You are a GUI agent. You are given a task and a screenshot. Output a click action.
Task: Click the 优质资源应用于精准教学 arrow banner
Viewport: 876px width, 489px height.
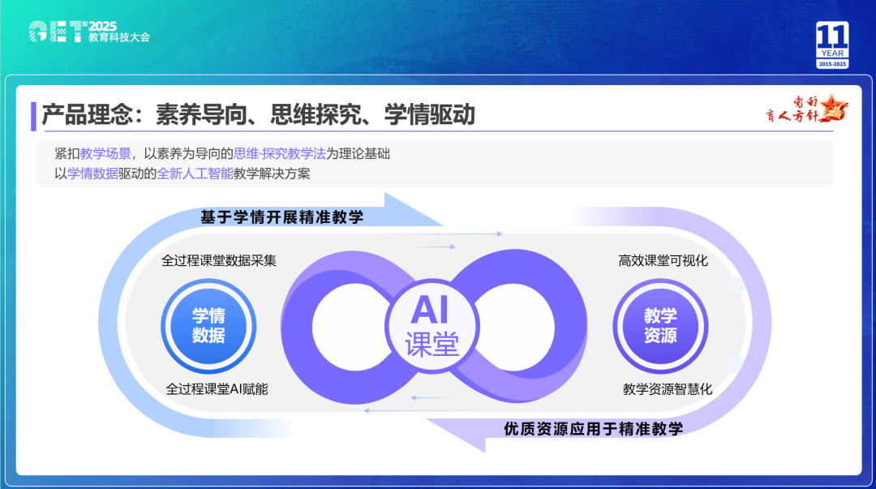tap(592, 429)
